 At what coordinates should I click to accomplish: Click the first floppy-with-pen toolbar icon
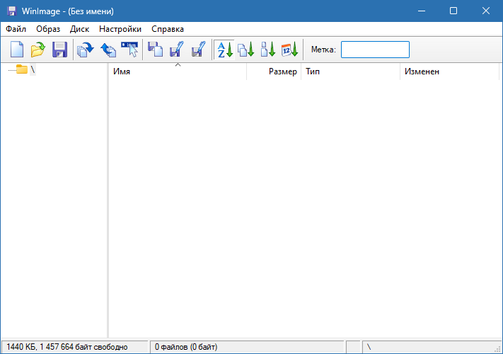[x=176, y=50]
